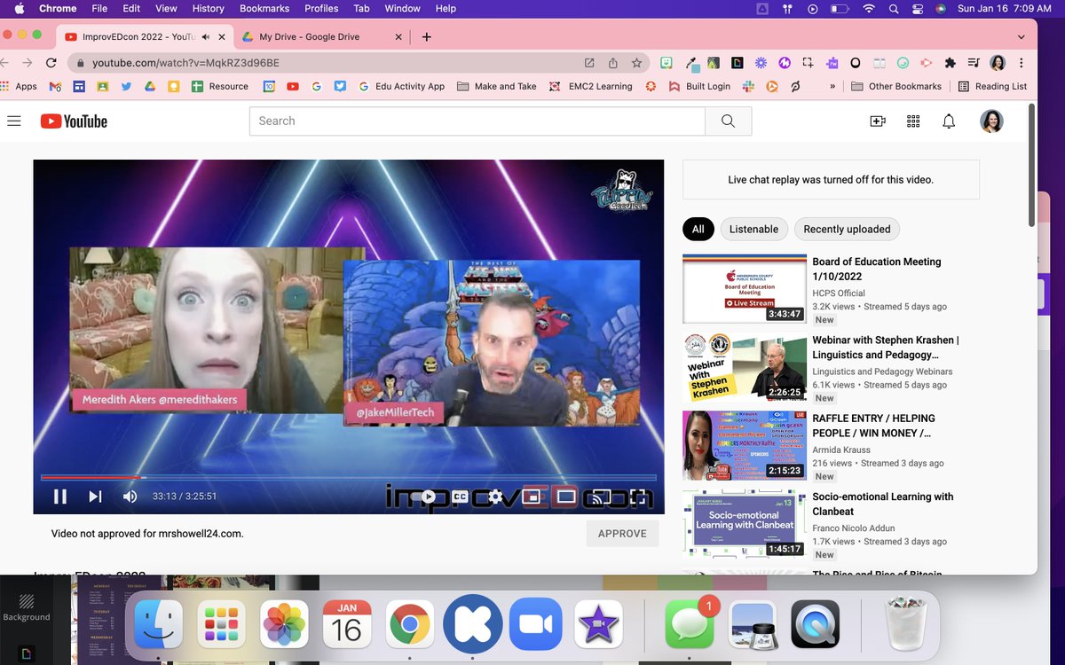Open Socio-emotional Learning with Clanbeat thumbnail
Image resolution: width=1065 pixels, height=665 pixels.
point(744,524)
